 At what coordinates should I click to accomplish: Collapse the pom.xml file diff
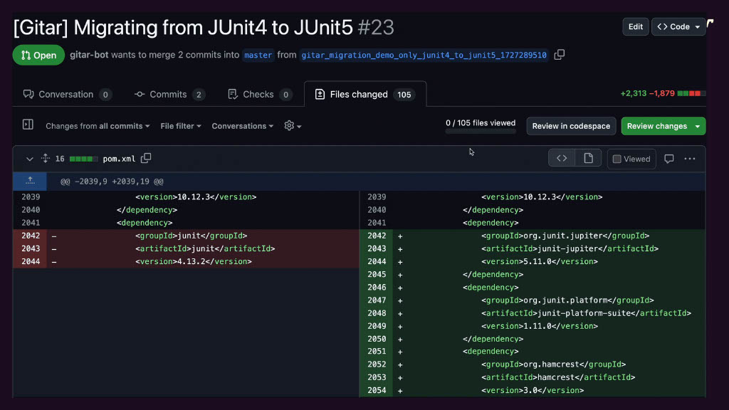29,159
